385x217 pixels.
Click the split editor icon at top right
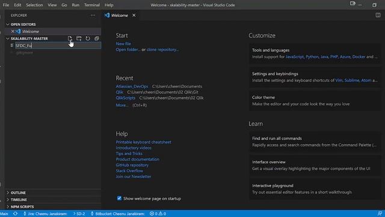(378, 15)
